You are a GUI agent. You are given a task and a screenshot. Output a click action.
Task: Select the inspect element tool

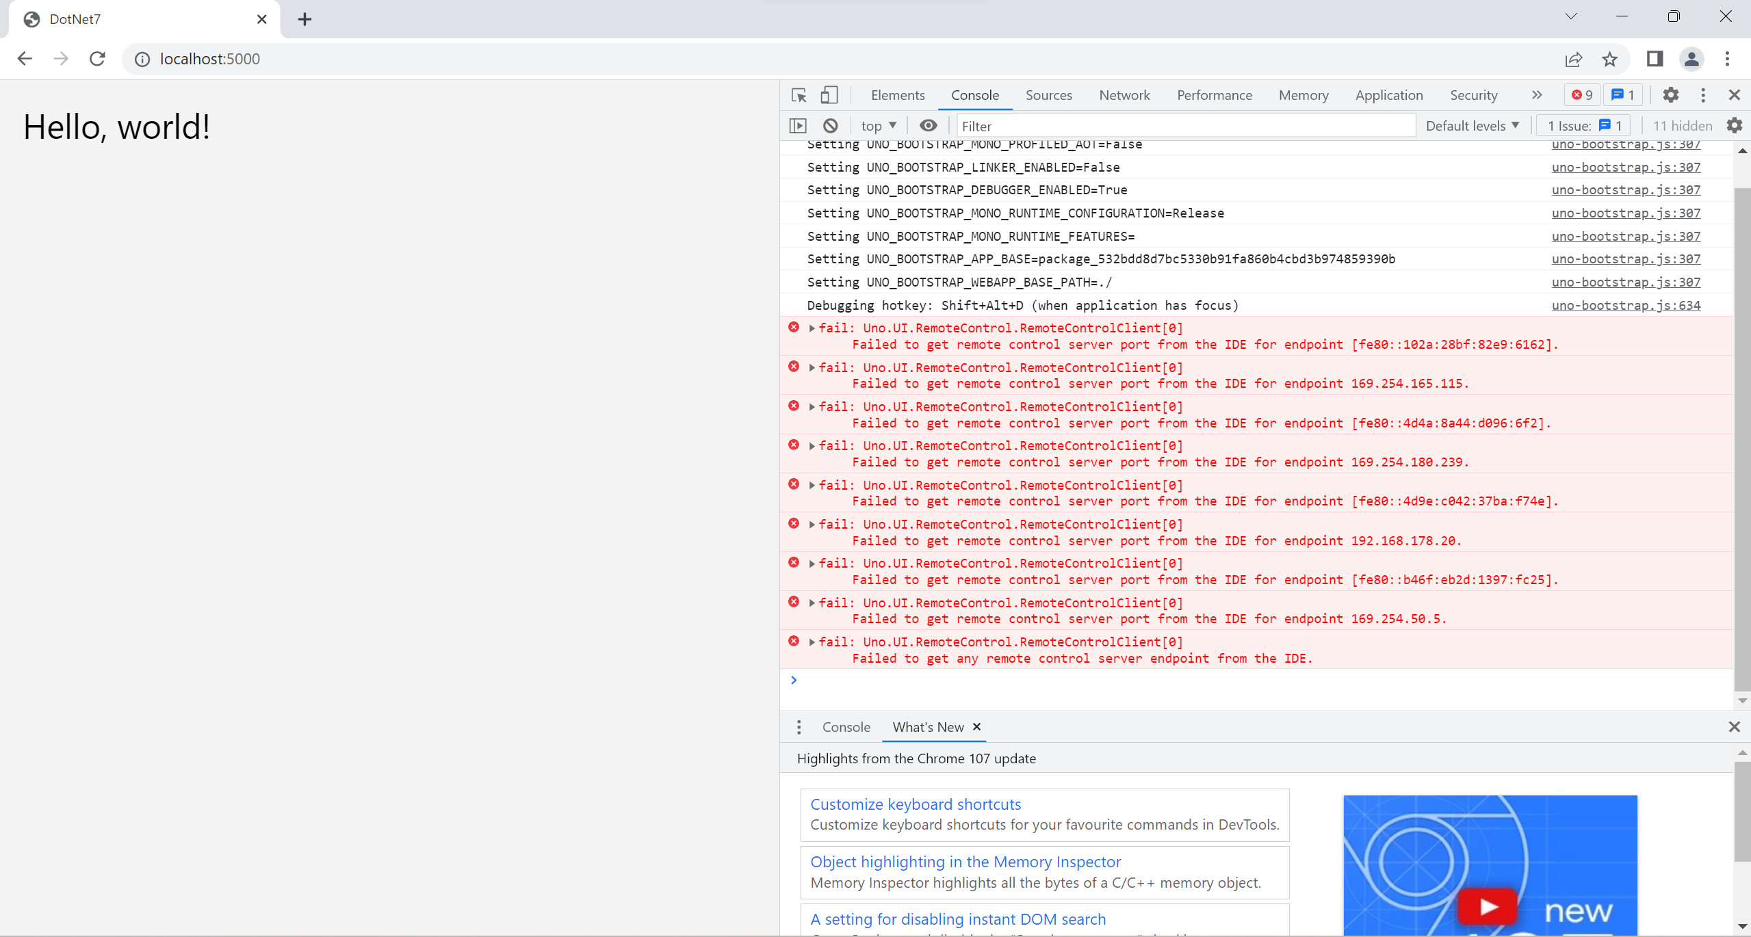click(x=797, y=95)
